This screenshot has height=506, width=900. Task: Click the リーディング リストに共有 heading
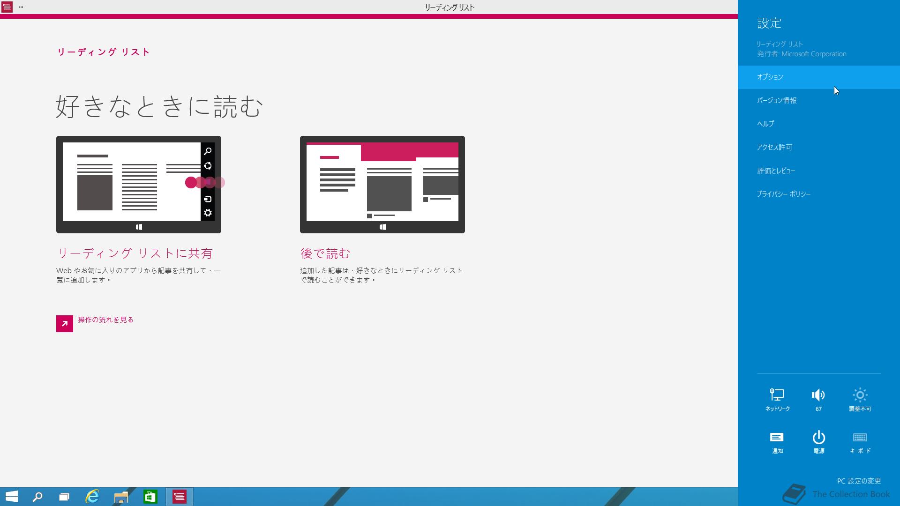[135, 253]
